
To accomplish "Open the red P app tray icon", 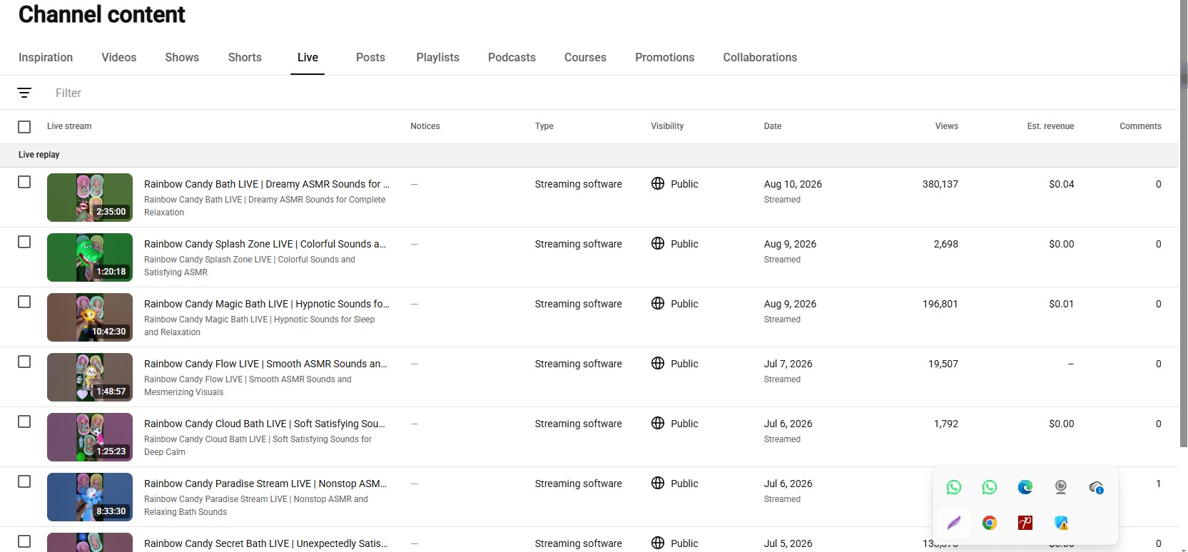I will tap(1025, 523).
